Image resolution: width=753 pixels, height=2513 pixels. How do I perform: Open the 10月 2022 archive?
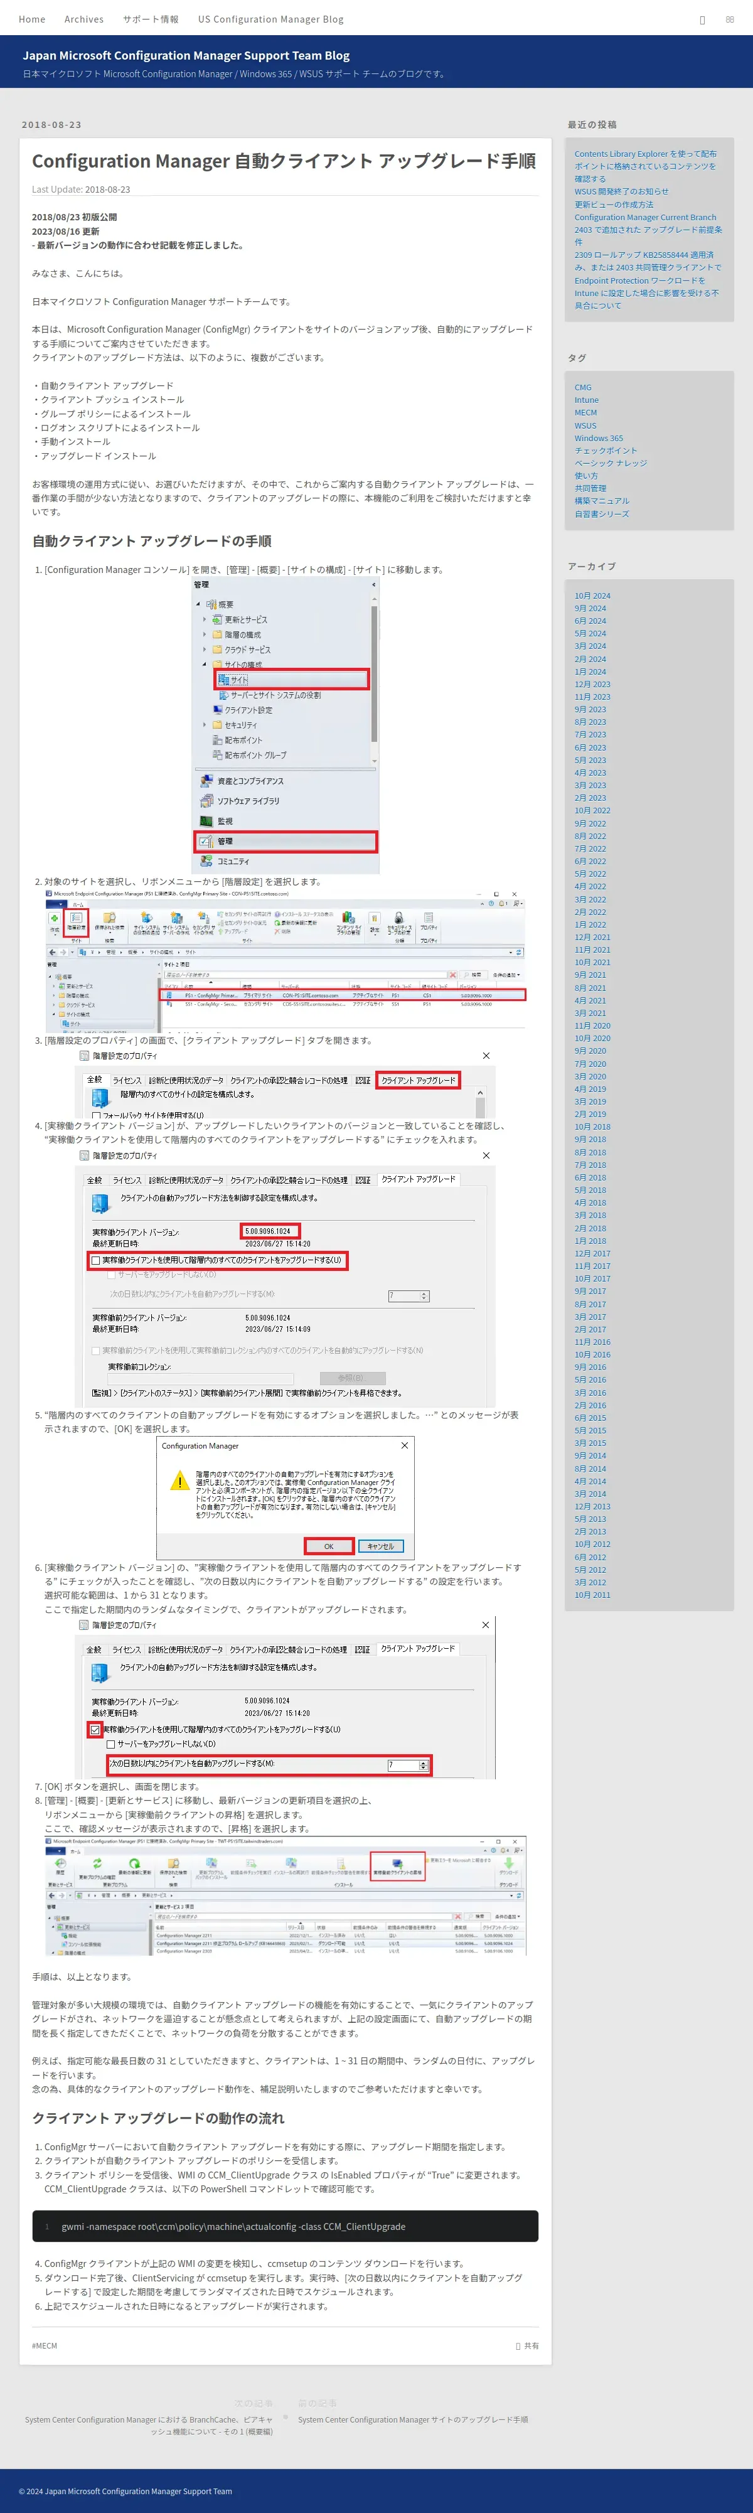(592, 811)
